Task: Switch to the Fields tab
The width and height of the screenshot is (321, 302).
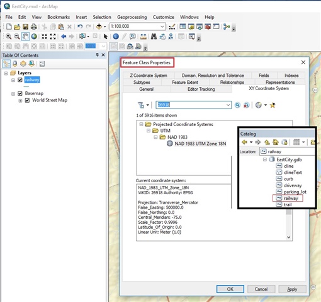Action: pos(264,76)
